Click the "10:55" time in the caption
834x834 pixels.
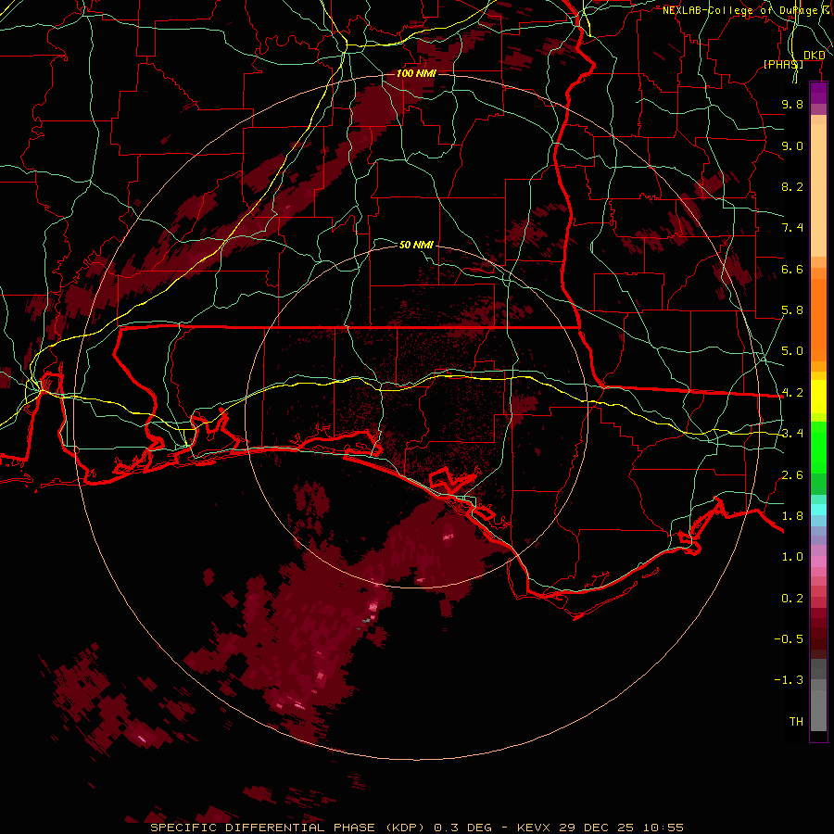pyautogui.click(x=663, y=828)
